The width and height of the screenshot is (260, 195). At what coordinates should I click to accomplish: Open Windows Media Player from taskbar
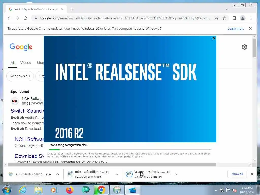pos(54,190)
